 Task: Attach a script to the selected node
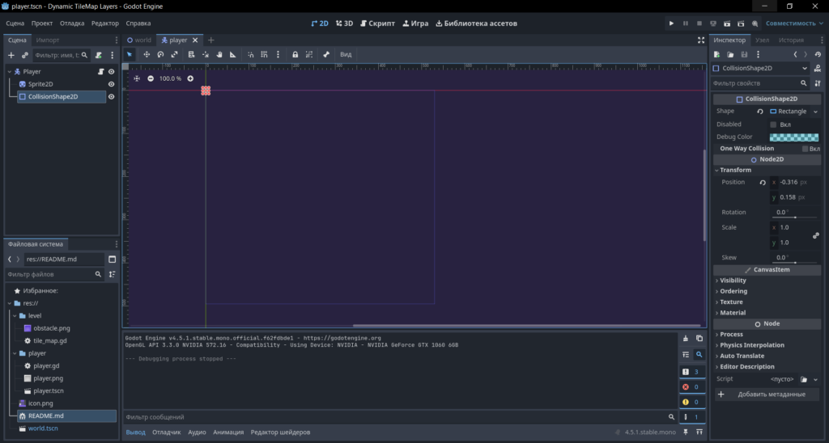click(x=98, y=55)
